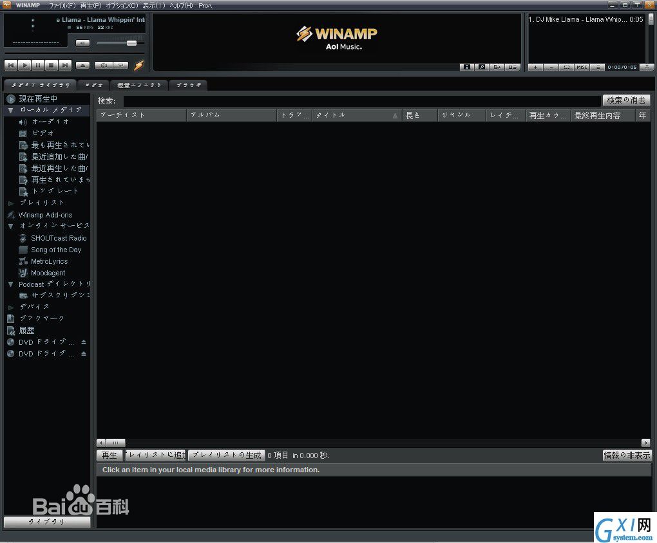Adjust the volume slider handle
657x543 pixels.
click(x=131, y=43)
